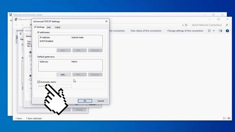Click the Metric column header
Viewport: 235px width, 132px height.
(74, 62)
